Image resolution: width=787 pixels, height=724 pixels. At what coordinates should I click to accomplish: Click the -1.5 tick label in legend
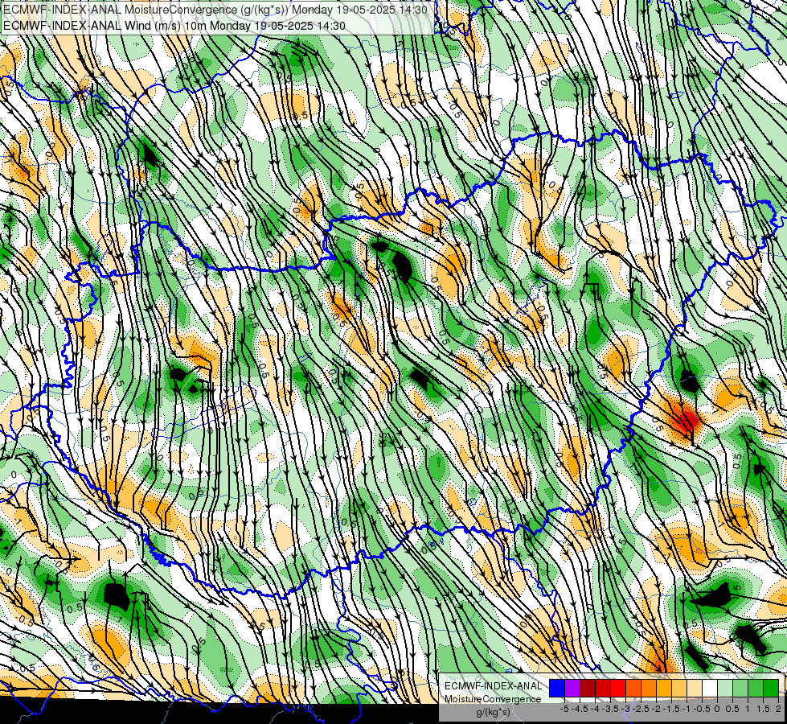pos(671,709)
